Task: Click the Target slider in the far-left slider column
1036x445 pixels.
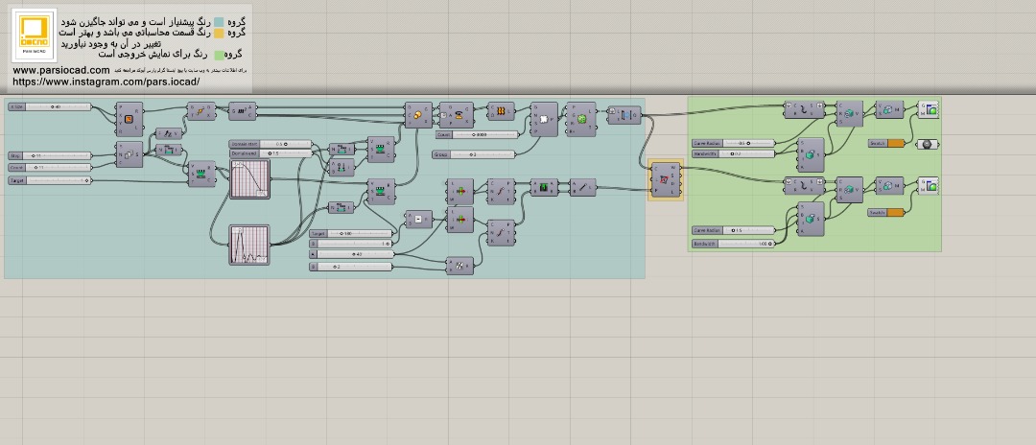Action: click(50, 180)
